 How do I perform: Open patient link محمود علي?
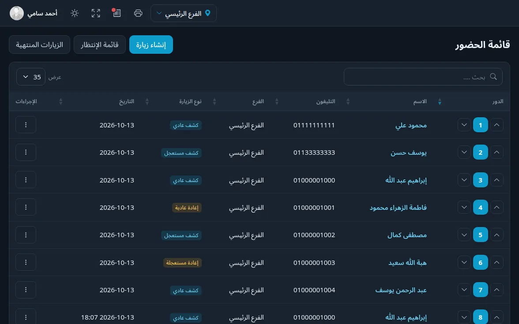pos(411,125)
